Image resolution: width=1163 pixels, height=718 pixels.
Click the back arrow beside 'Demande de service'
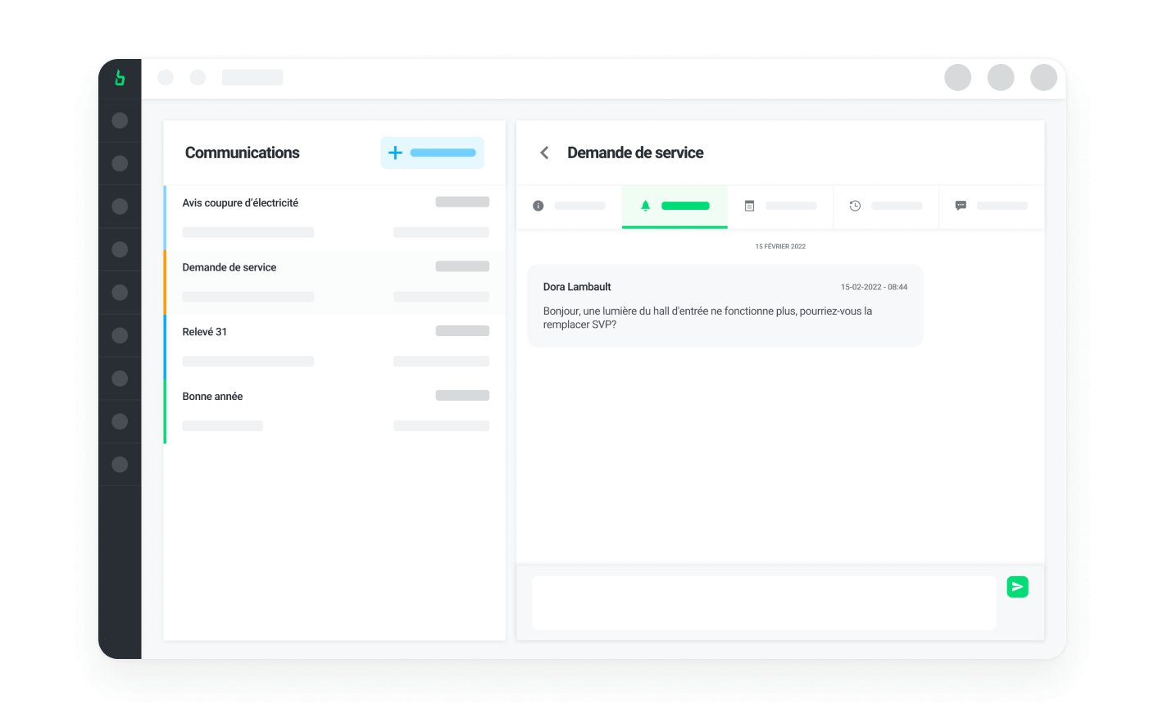click(x=543, y=152)
